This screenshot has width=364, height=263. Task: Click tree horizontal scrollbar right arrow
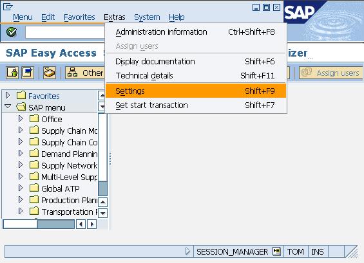[x=92, y=224]
